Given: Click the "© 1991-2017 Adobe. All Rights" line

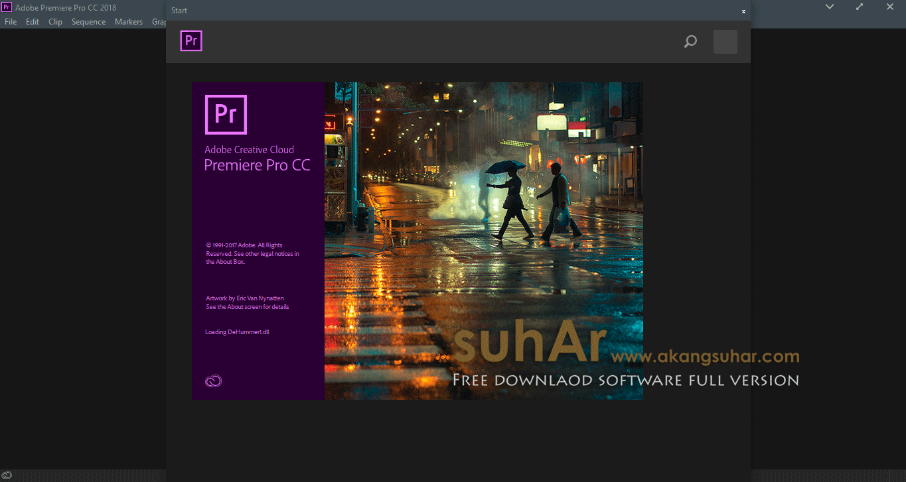Looking at the screenshot, I should point(244,245).
